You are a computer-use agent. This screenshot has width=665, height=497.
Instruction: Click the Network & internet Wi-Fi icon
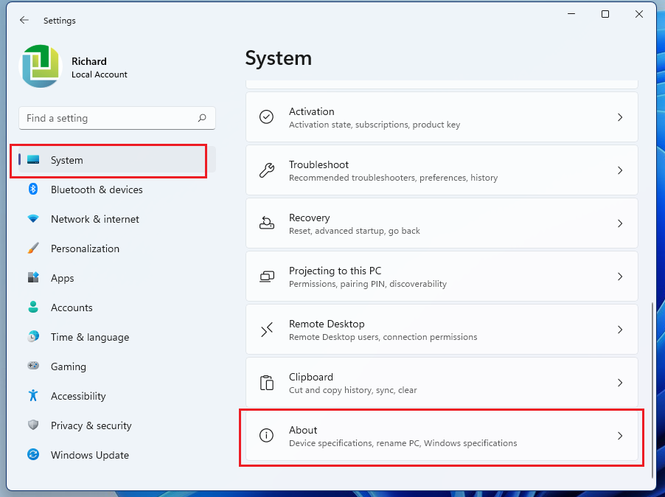(33, 219)
